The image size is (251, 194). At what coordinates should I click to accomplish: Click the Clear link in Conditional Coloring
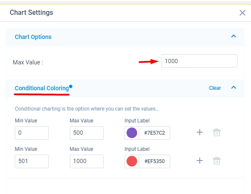215,88
